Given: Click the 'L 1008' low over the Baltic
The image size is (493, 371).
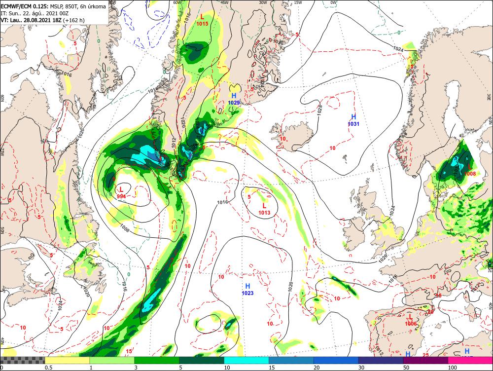Looking at the screenshot, I should (x=470, y=170).
